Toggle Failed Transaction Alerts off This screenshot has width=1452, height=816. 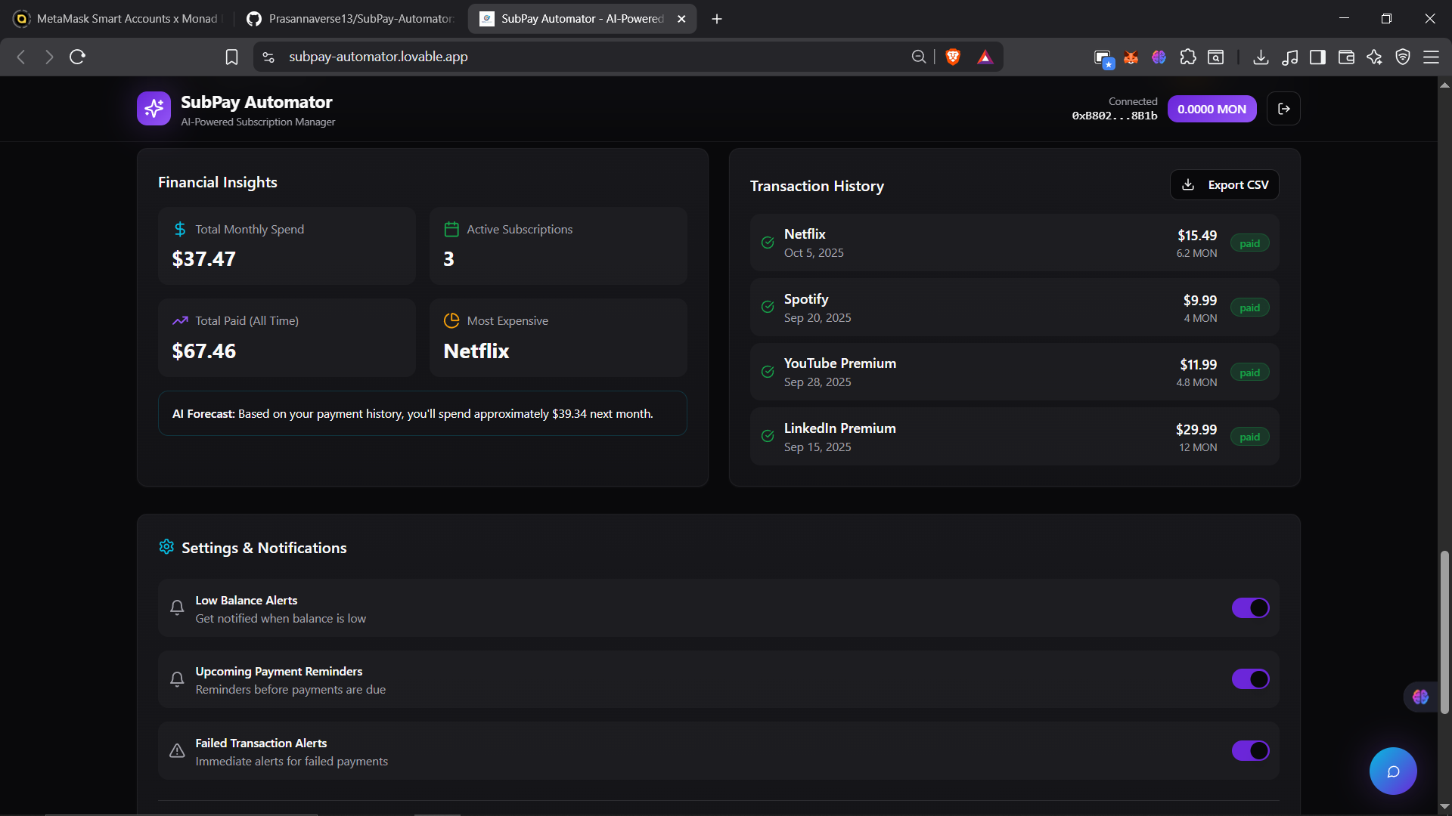1250,750
